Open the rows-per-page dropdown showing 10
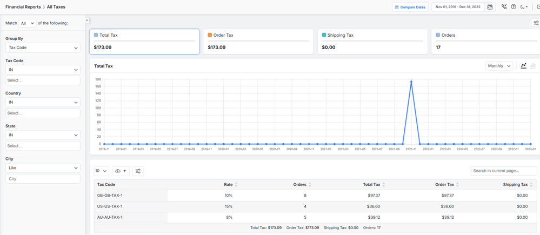Image resolution: width=540 pixels, height=235 pixels. coord(101,171)
